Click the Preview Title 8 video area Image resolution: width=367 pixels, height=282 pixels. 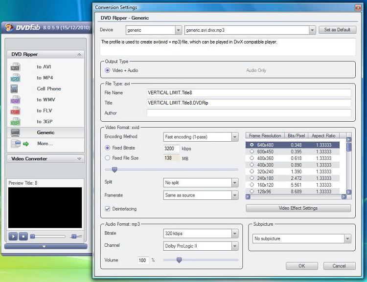coord(45,208)
